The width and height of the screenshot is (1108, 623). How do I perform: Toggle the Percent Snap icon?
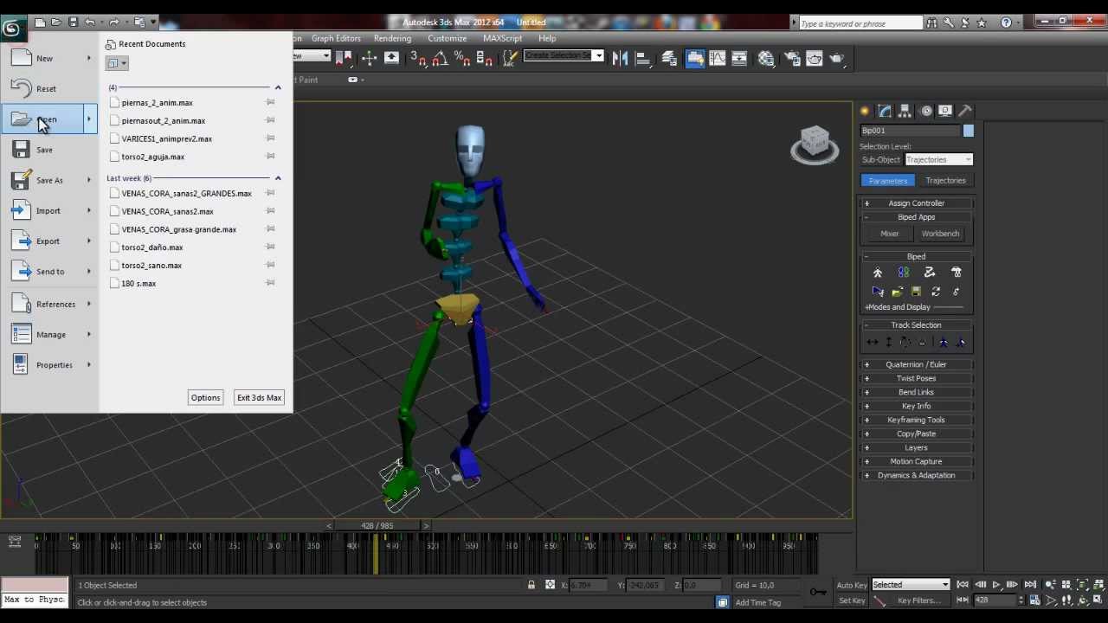pos(462,58)
